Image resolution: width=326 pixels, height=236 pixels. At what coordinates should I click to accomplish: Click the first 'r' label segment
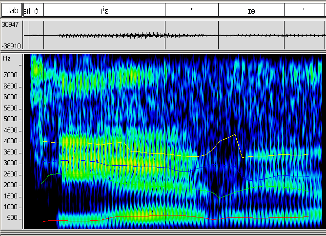coord(192,10)
